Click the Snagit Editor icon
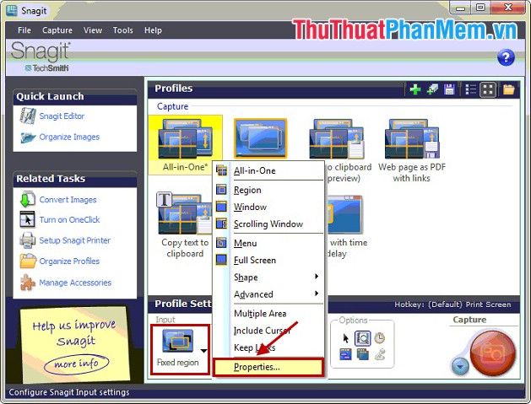This screenshot has height=404, width=531. tap(28, 116)
